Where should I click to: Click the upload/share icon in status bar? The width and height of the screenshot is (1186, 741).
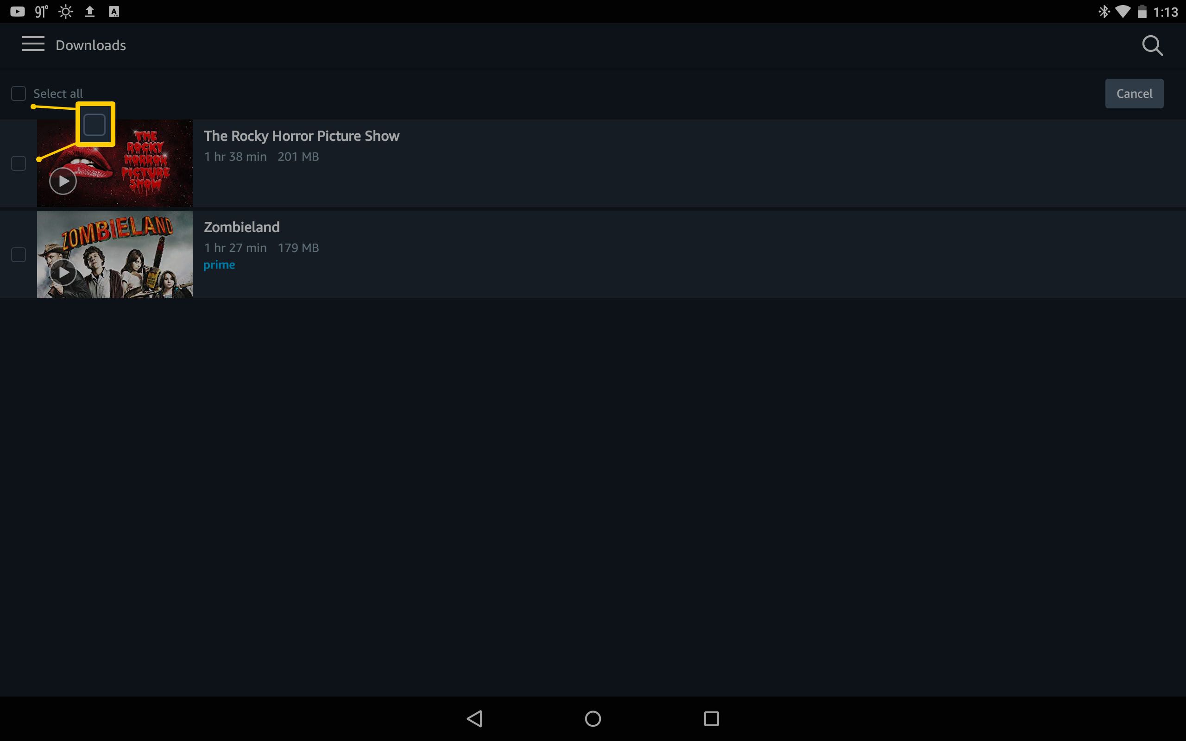coord(90,11)
